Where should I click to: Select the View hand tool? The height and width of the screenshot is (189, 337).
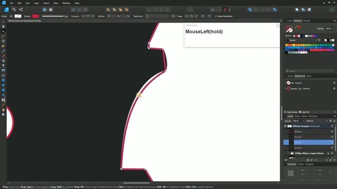(x=3, y=110)
